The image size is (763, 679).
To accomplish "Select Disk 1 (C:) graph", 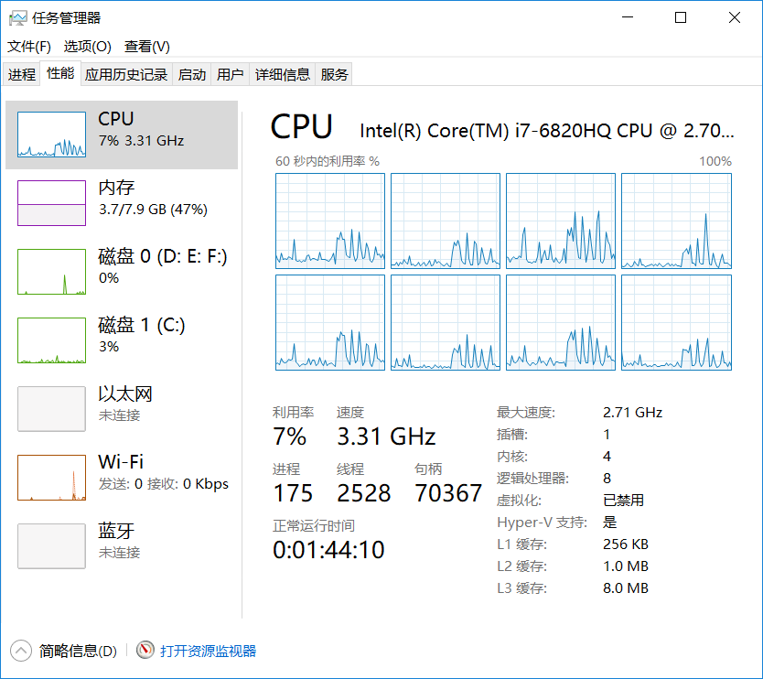I will 52,340.
